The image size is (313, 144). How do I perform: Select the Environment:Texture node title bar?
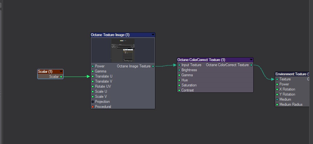292,74
